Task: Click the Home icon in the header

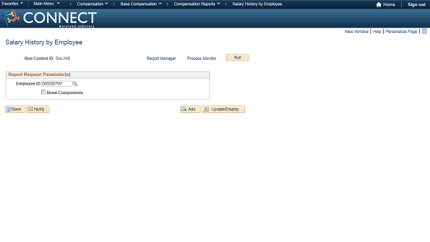Action: tap(379, 5)
